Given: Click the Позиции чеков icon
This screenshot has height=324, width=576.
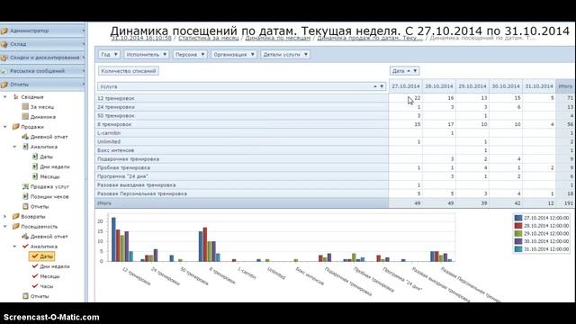Looking at the screenshot, I should coord(25,196).
